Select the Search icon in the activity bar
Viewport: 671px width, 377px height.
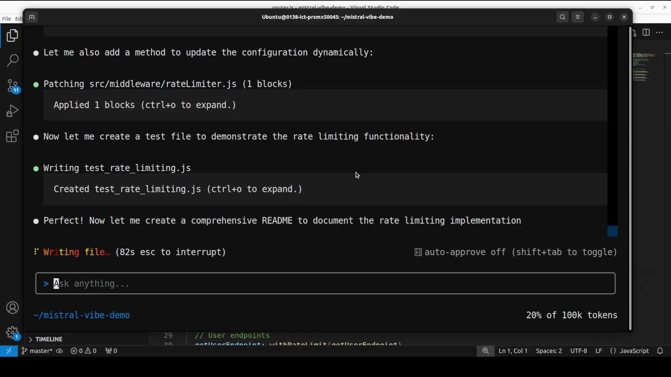13,60
